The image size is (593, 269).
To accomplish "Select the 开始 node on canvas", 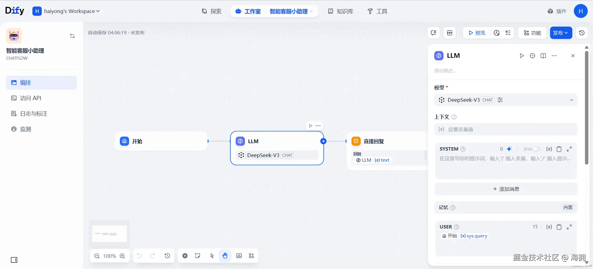I will click(161, 141).
